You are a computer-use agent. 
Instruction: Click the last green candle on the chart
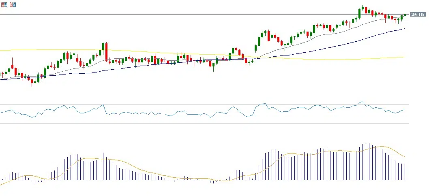pyautogui.click(x=405, y=15)
